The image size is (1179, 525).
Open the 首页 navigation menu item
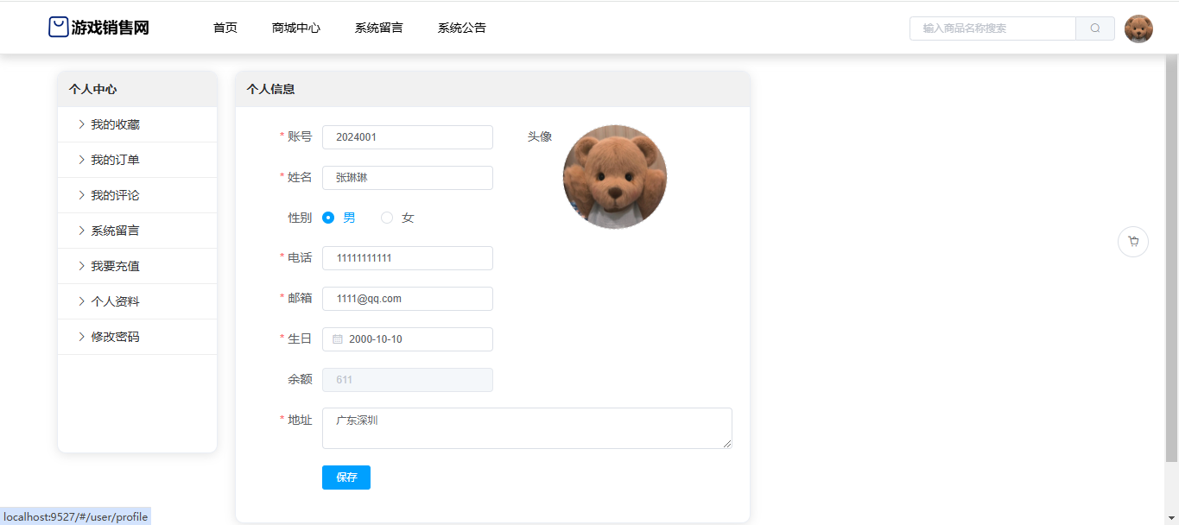click(225, 28)
